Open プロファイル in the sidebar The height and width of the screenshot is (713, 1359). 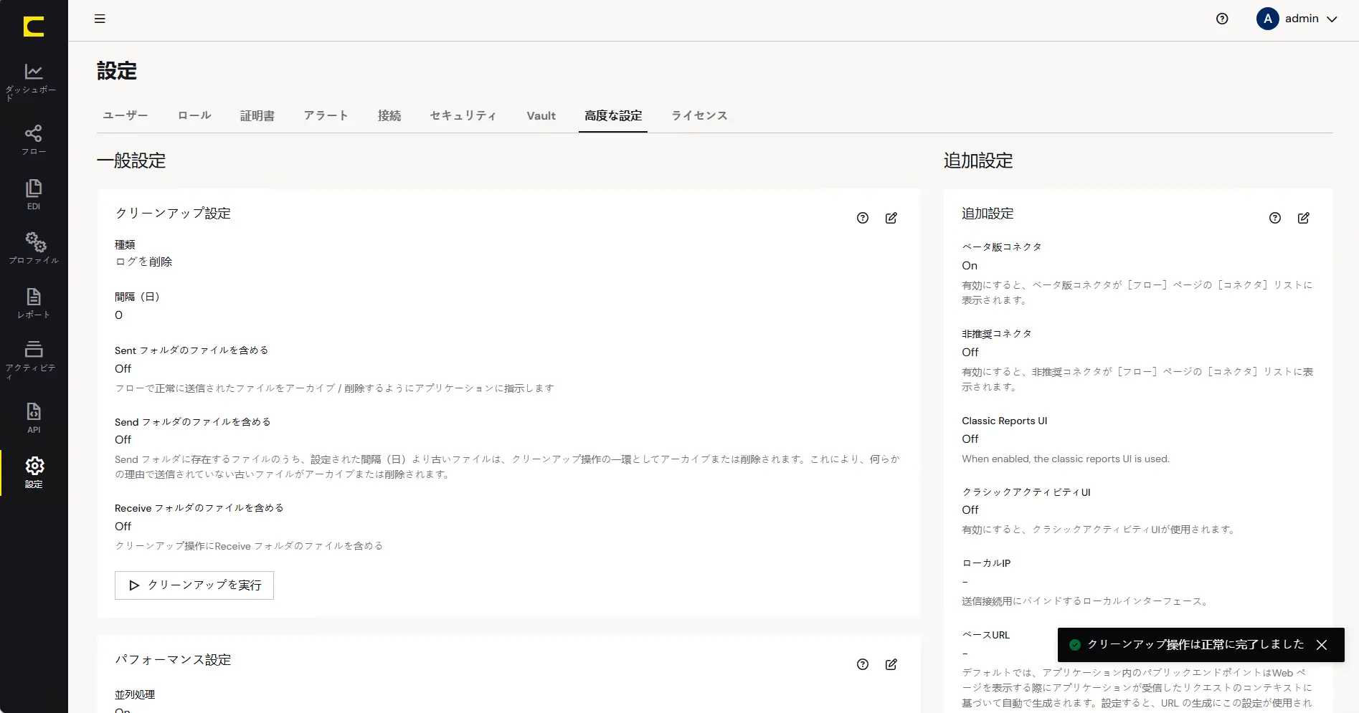coord(34,248)
